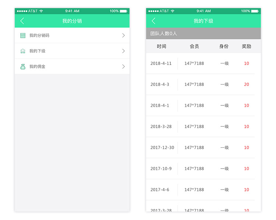
Task: Tap the 我的下级 page title
Action: (203, 21)
